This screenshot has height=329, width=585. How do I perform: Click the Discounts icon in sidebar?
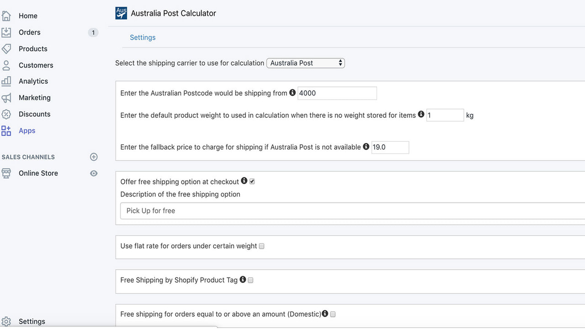coord(6,114)
